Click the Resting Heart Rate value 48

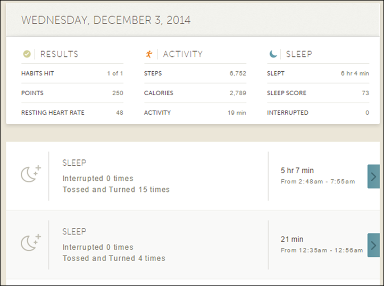click(120, 113)
